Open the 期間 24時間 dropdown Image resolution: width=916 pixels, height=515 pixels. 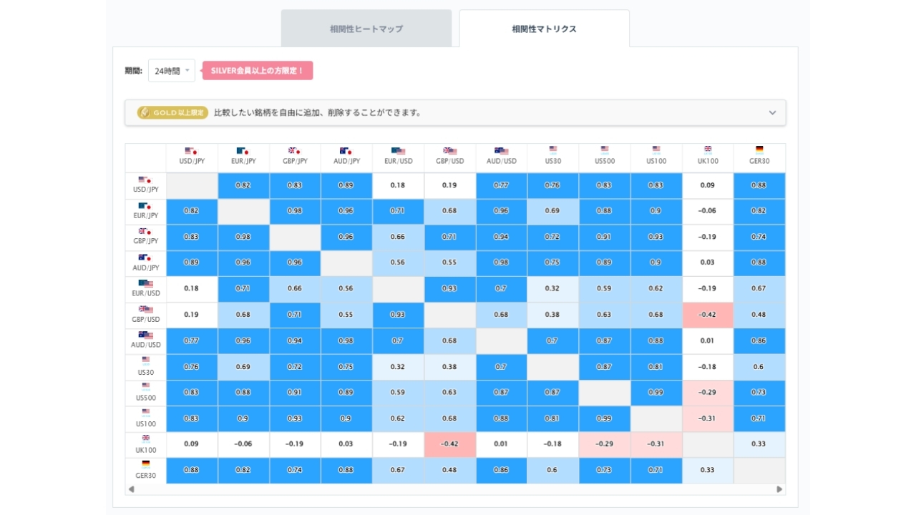click(x=172, y=71)
